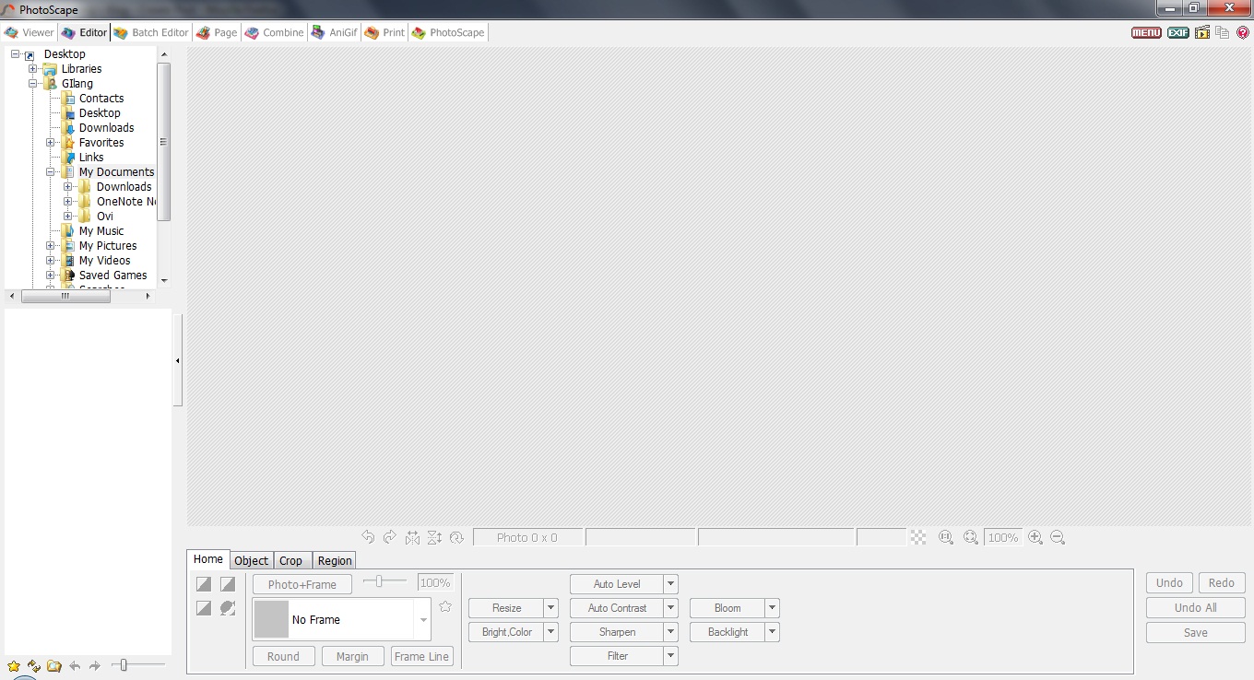The width and height of the screenshot is (1254, 680).
Task: Click the arbitrary rotate icon
Action: (456, 537)
